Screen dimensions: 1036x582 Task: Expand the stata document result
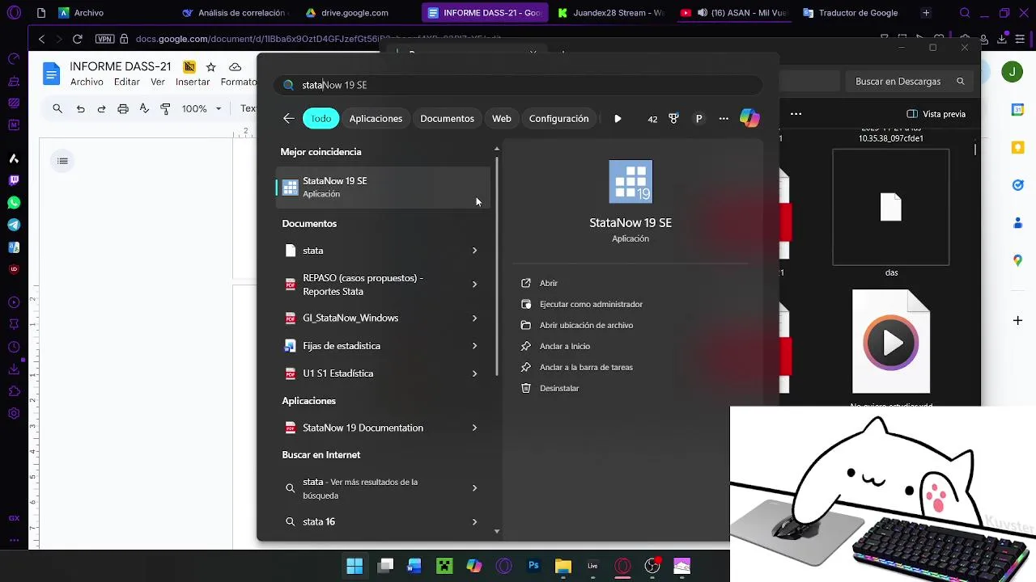point(474,251)
